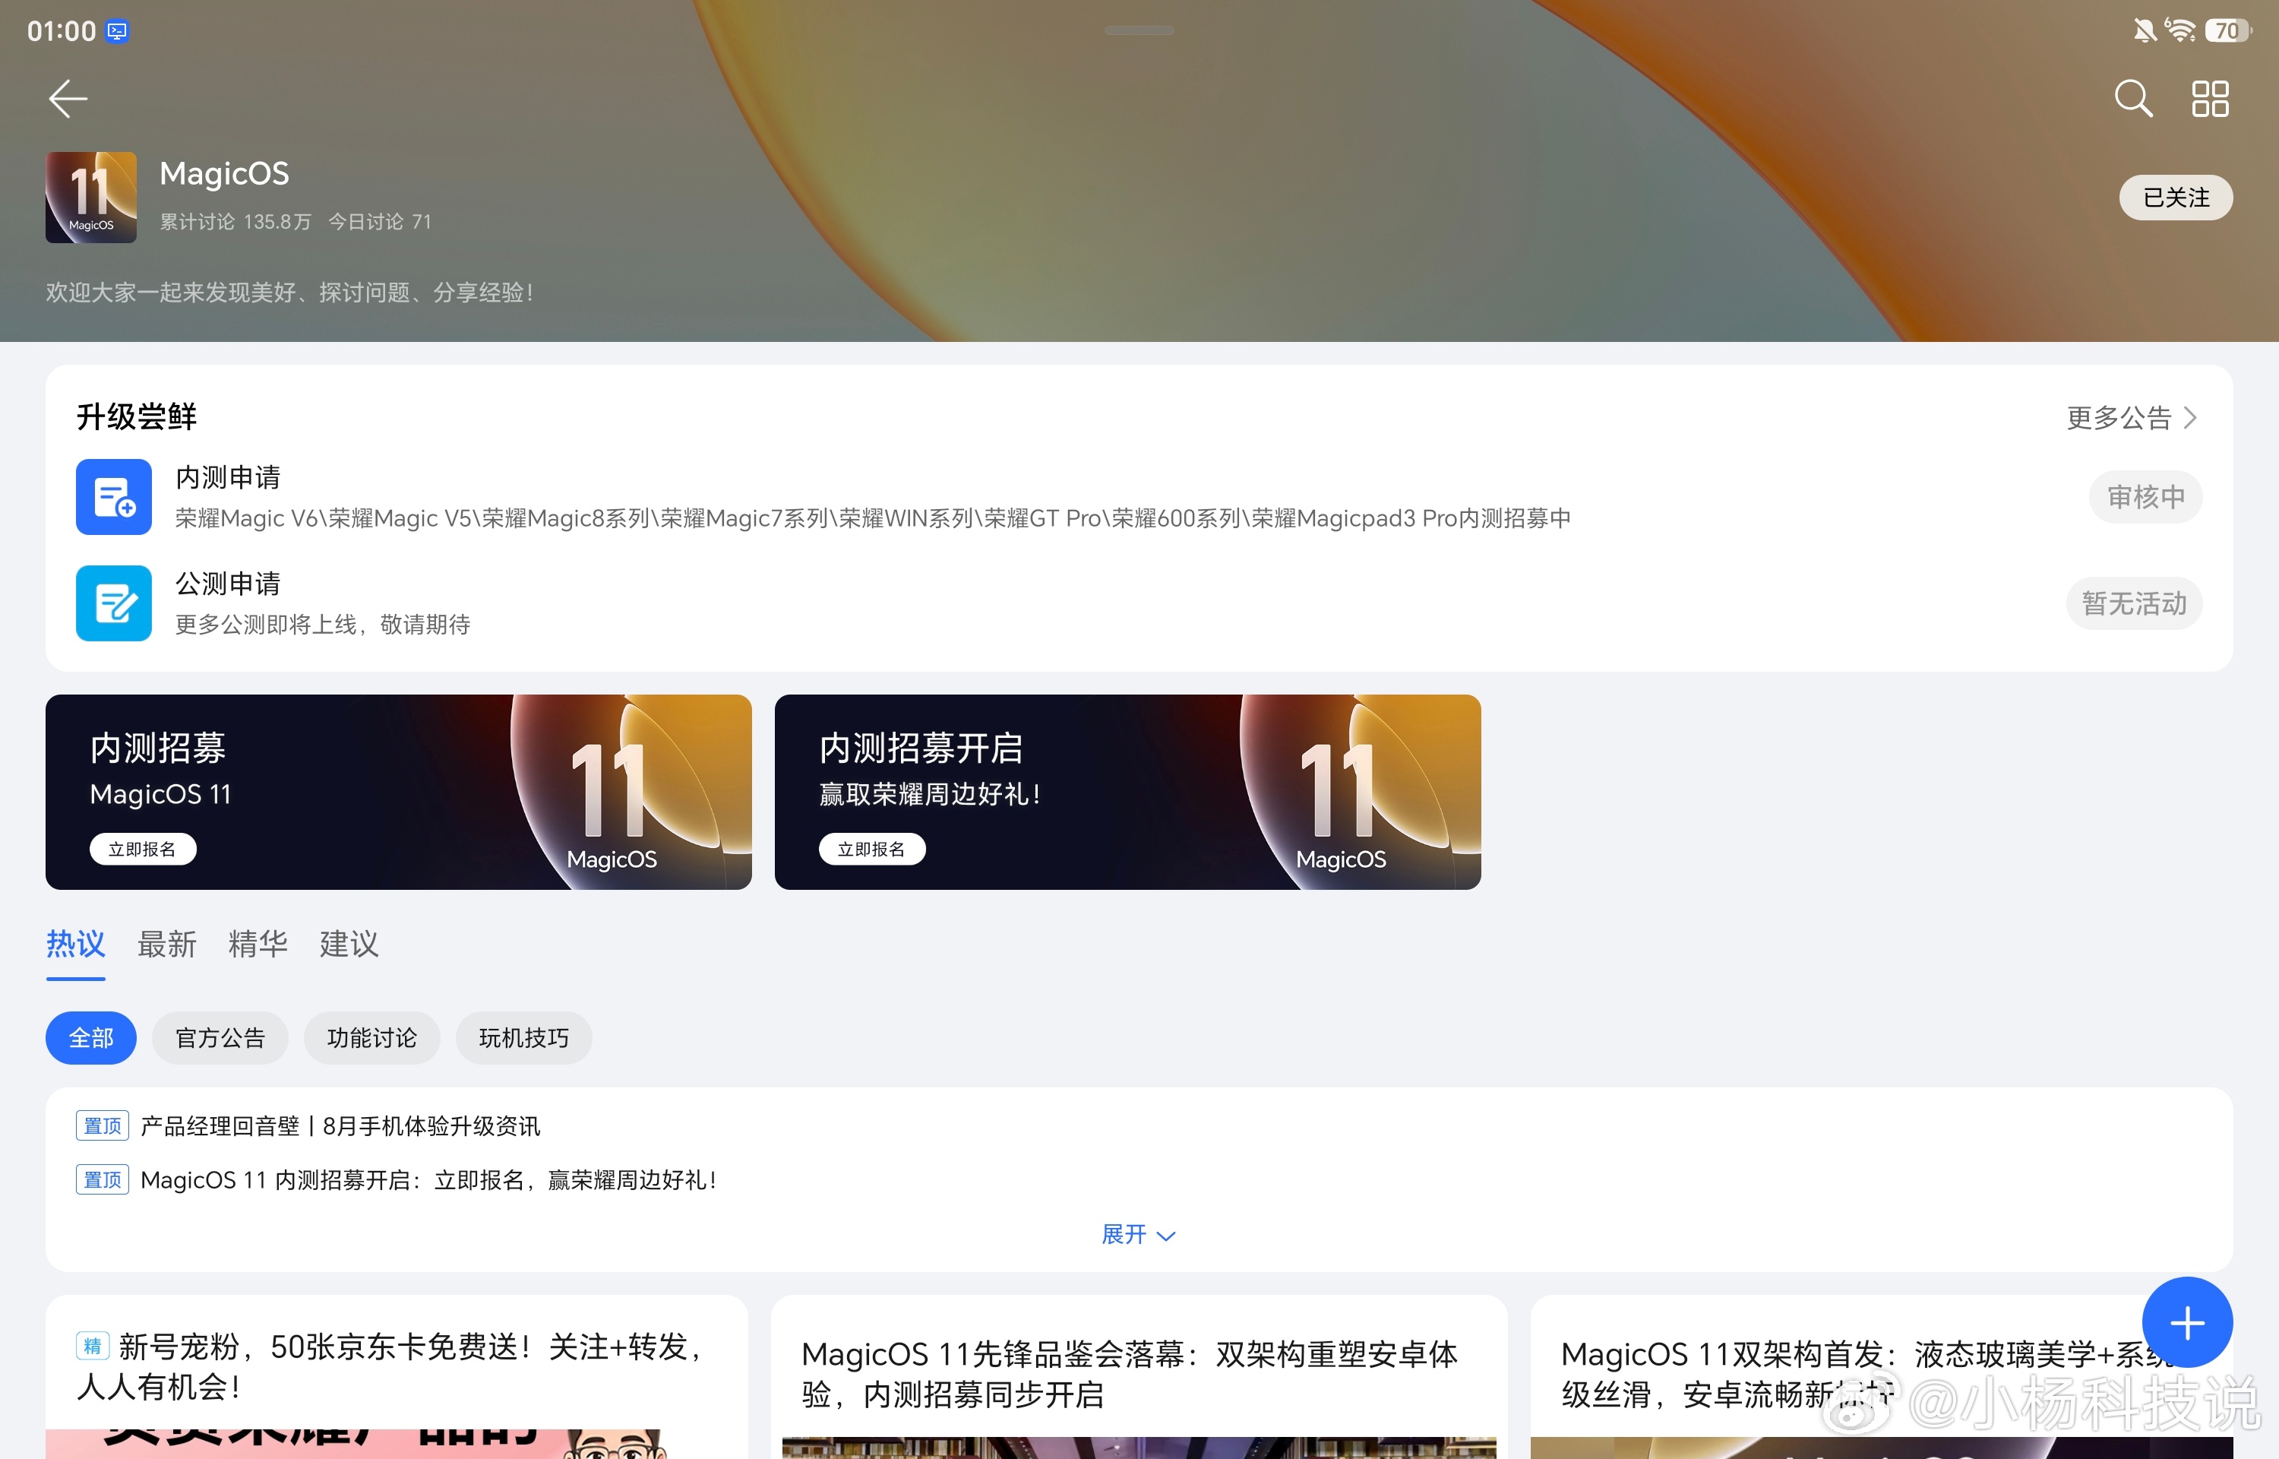Viewport: 2279px width, 1459px height.
Task: Tap the Wi-Fi status icon
Action: (x=2179, y=31)
